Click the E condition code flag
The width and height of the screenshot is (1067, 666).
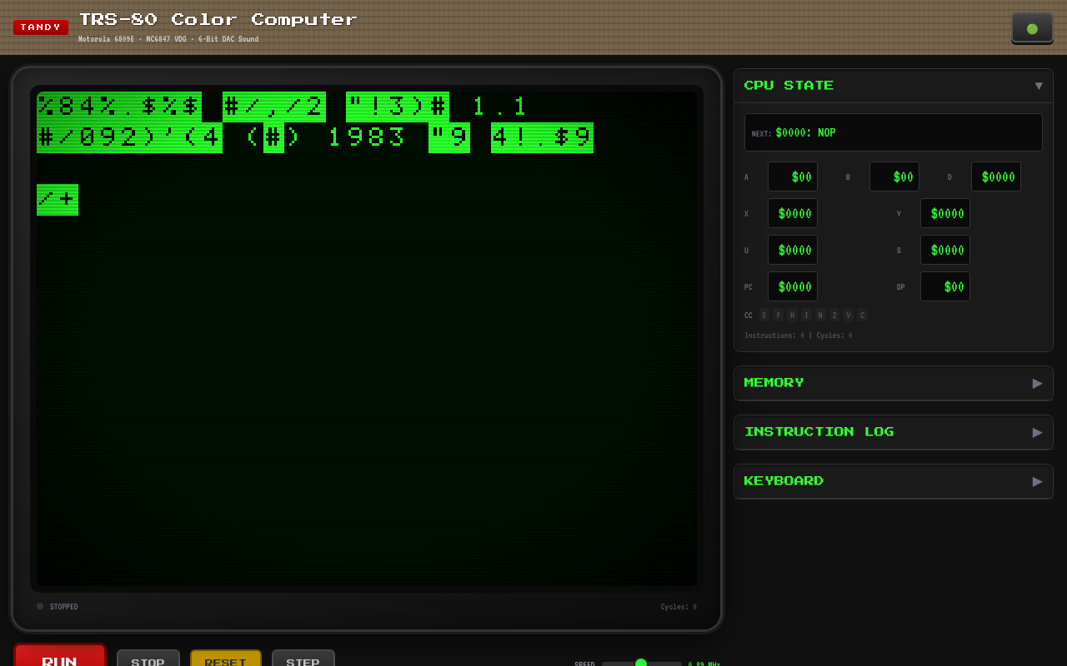tap(764, 316)
